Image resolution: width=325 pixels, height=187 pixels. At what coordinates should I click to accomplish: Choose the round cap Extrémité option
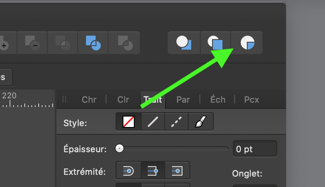129,171
